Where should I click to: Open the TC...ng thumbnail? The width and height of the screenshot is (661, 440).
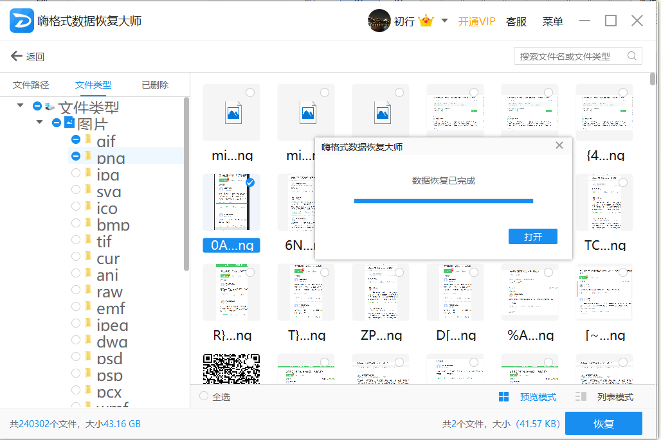click(604, 202)
